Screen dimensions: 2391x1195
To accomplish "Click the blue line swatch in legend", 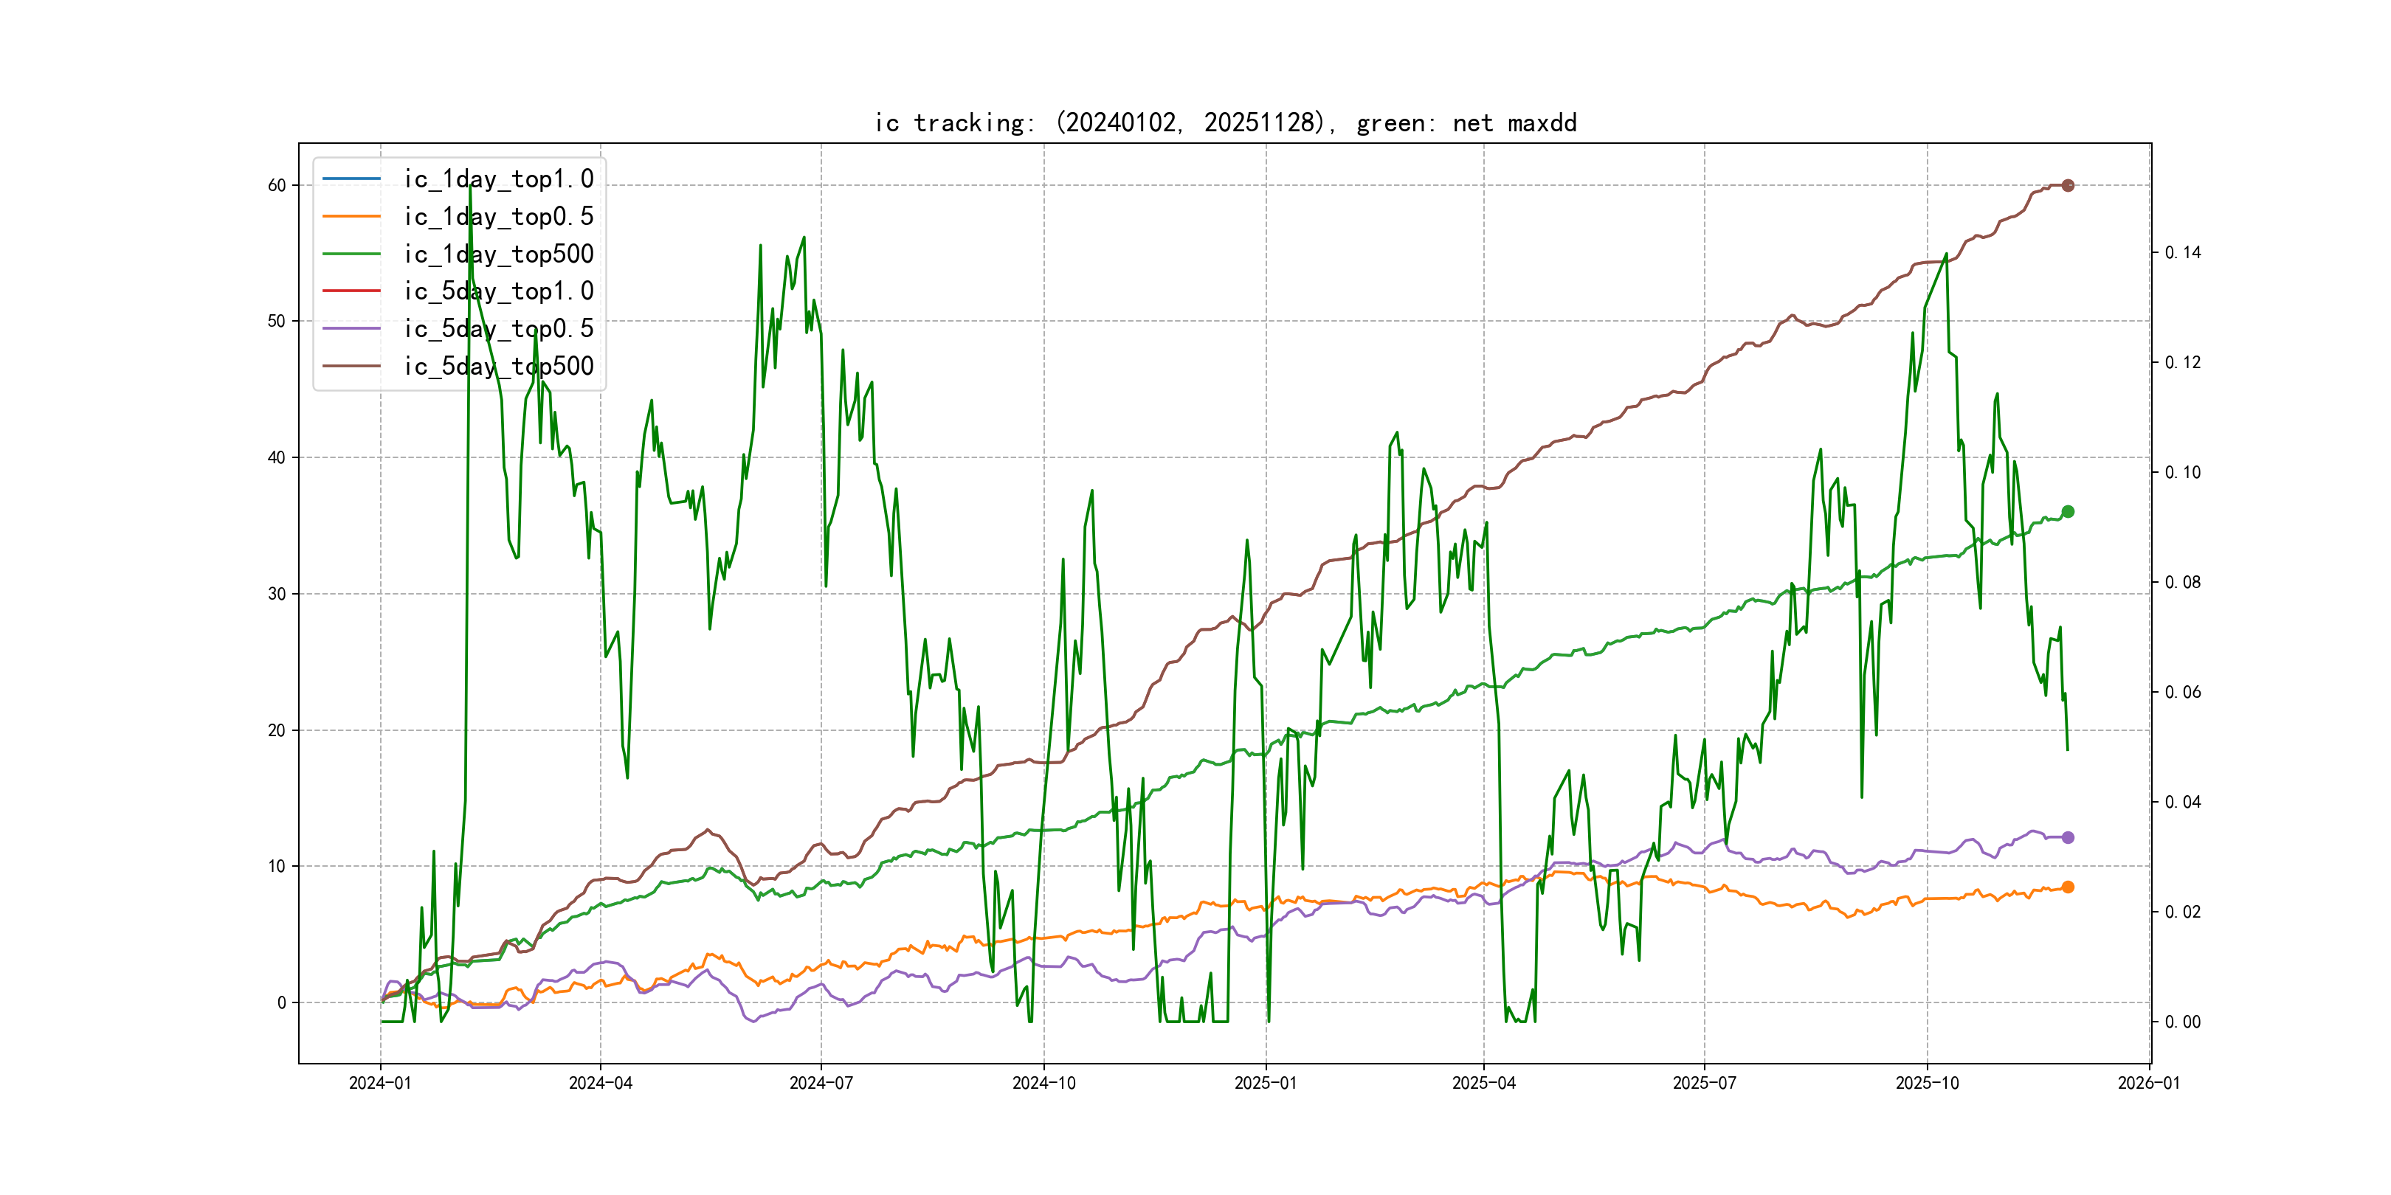I will click(x=352, y=178).
